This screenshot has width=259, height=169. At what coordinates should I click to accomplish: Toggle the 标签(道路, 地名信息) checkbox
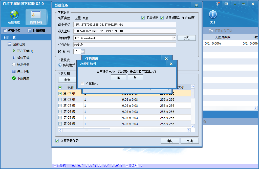coord(162,18)
